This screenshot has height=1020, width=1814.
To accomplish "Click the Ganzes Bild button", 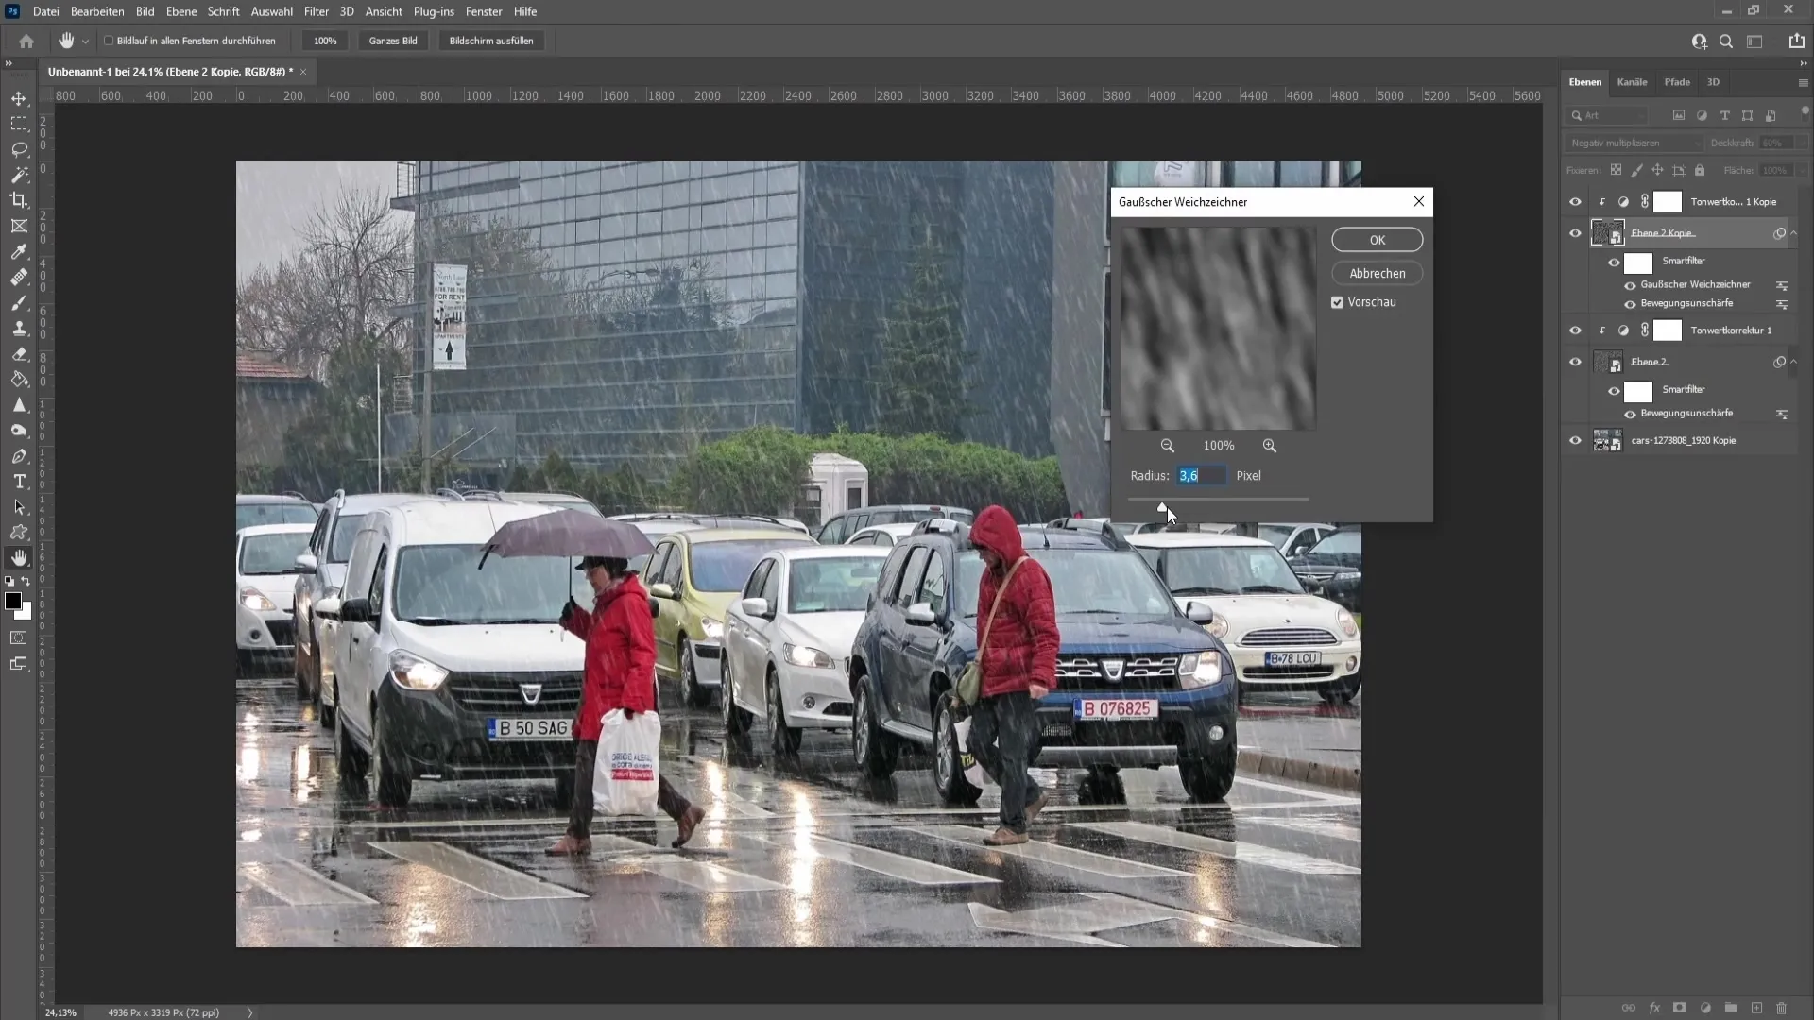I will 393,41.
